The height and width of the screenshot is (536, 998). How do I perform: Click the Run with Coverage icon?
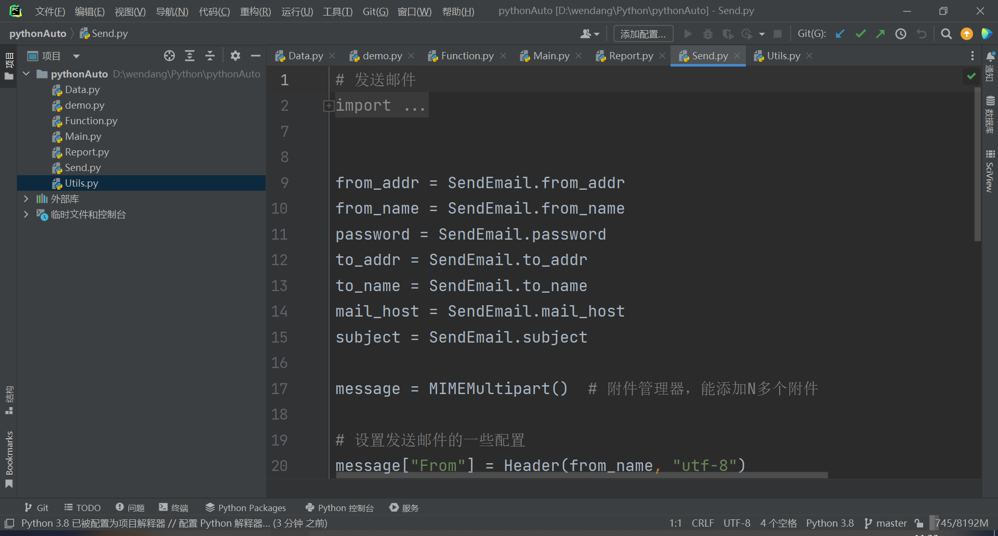click(728, 34)
